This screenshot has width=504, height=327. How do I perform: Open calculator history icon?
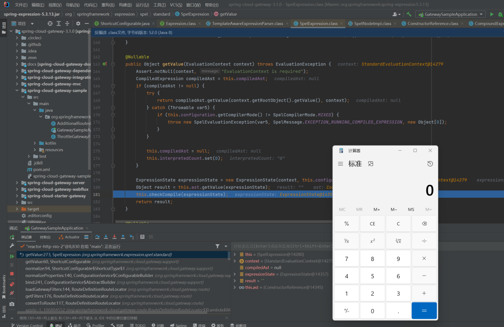point(430,164)
